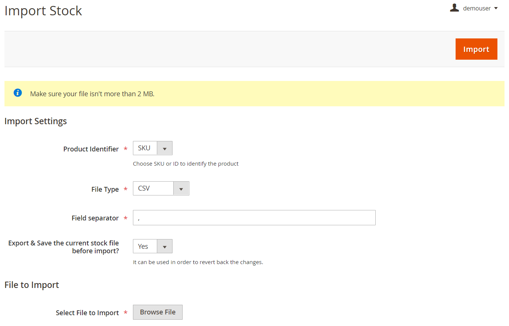Click the 'Import Settings' section heading
Image resolution: width=509 pixels, height=326 pixels.
[x=35, y=121]
